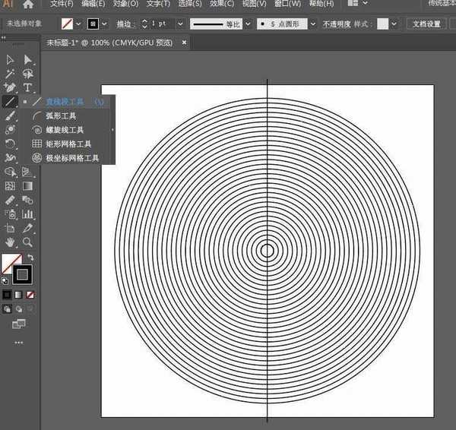456x430 pixels.
Task: Select the Hand tool
Action: tap(10, 242)
